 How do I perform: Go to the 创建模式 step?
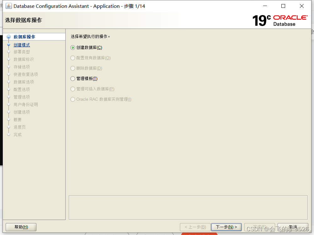pyautogui.click(x=21, y=44)
